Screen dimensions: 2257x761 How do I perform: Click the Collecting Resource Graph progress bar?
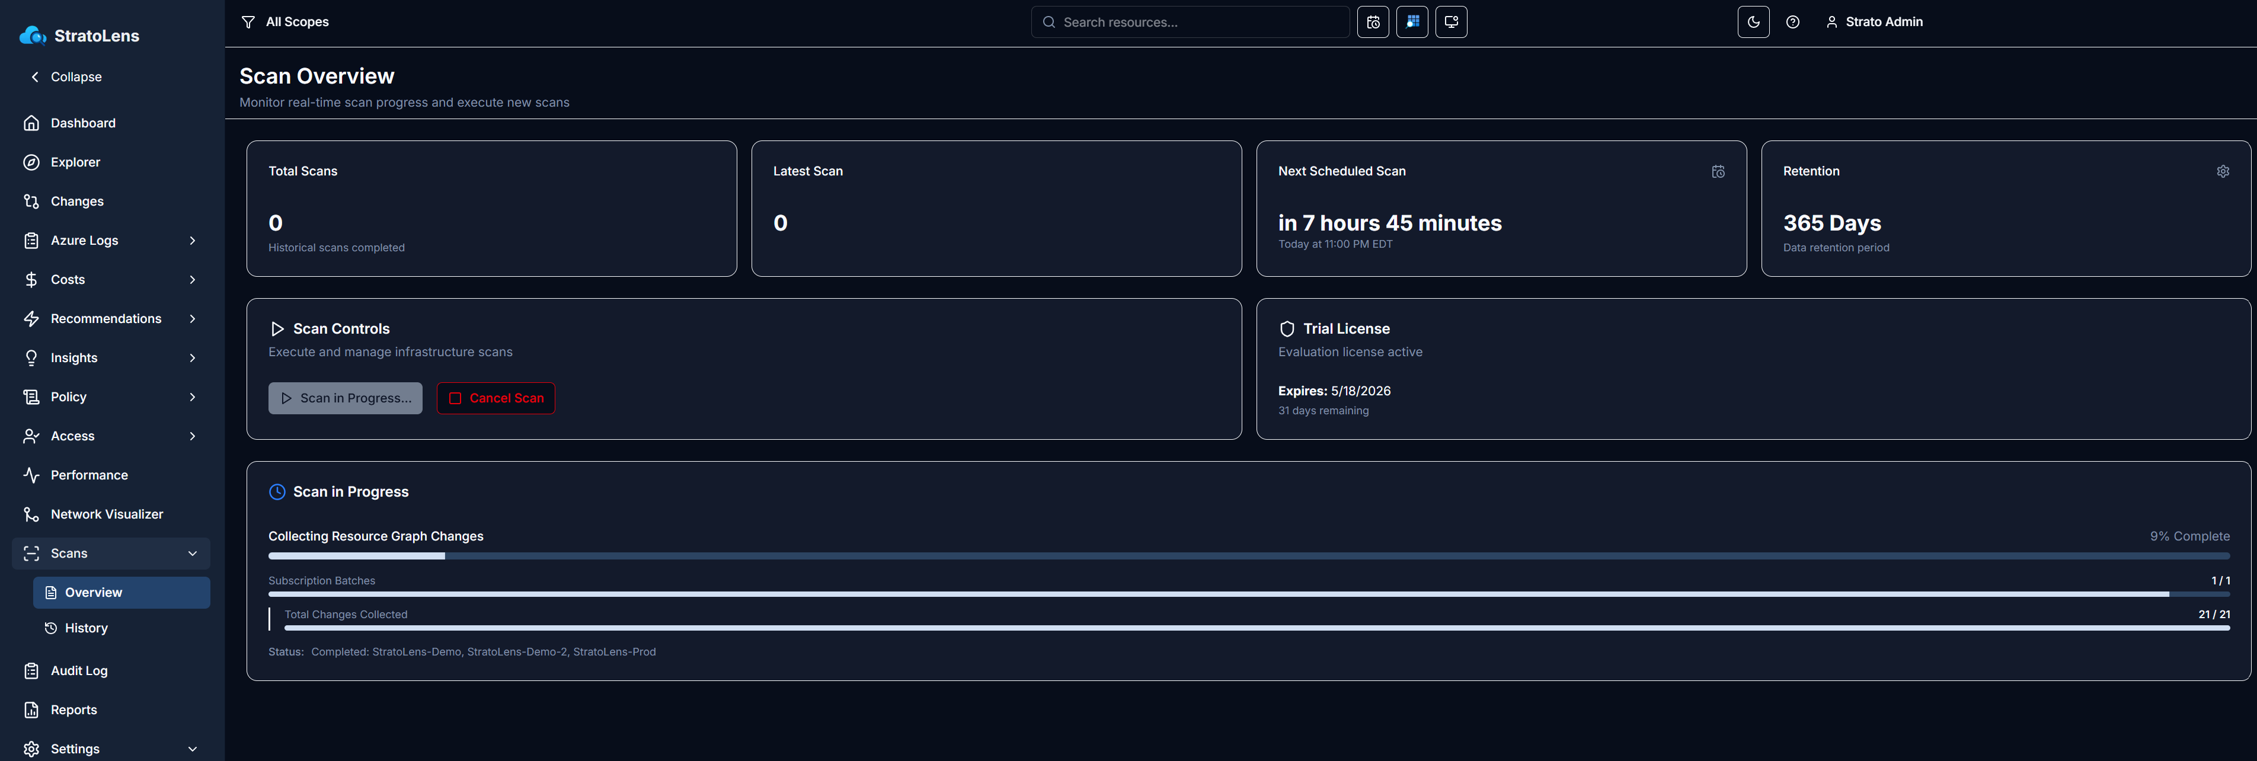pyautogui.click(x=1248, y=556)
